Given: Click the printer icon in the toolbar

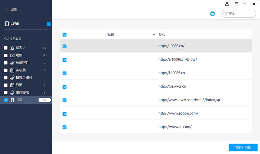Looking at the screenshot, I should 213,14.
